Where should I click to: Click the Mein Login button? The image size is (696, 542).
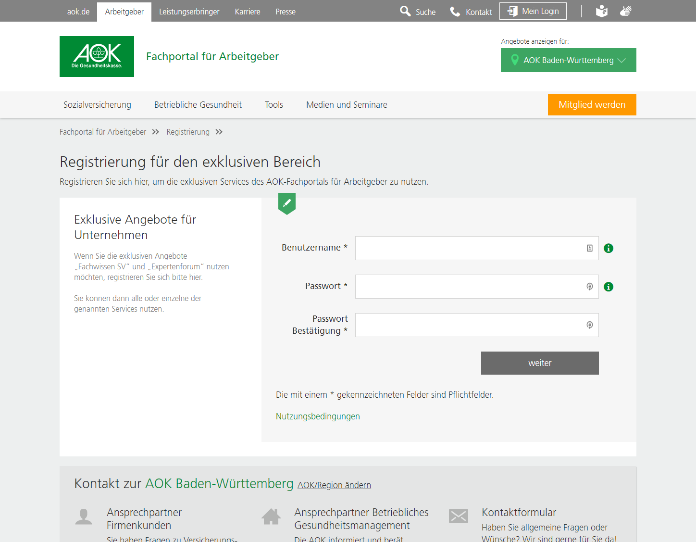pyautogui.click(x=533, y=11)
